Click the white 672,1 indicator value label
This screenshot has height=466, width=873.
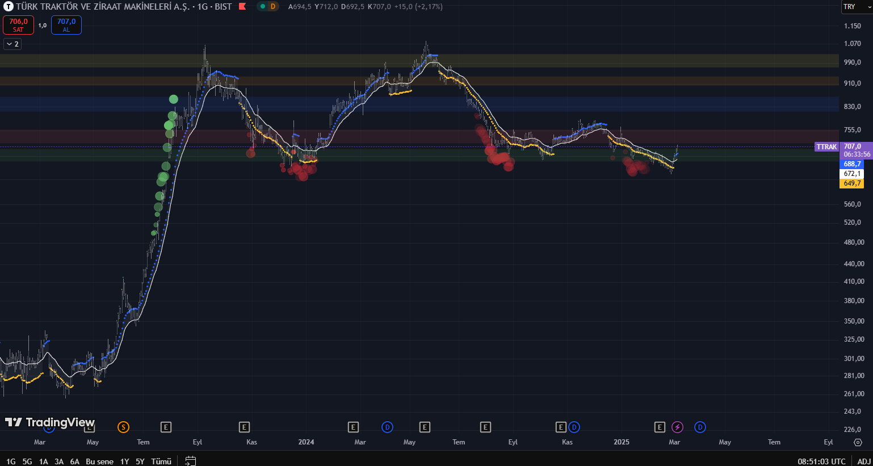point(851,174)
